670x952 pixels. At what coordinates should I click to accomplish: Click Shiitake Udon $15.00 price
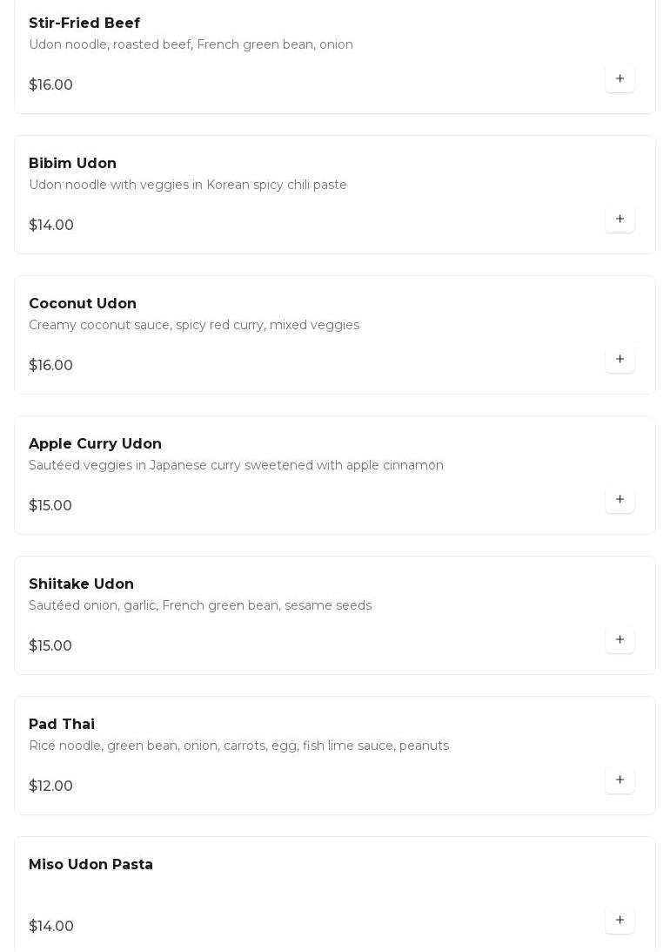click(50, 646)
